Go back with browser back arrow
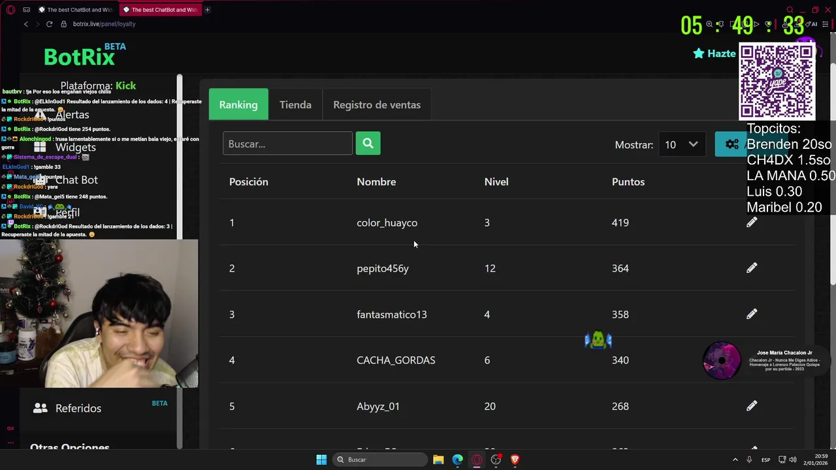The height and width of the screenshot is (470, 836). [26, 24]
